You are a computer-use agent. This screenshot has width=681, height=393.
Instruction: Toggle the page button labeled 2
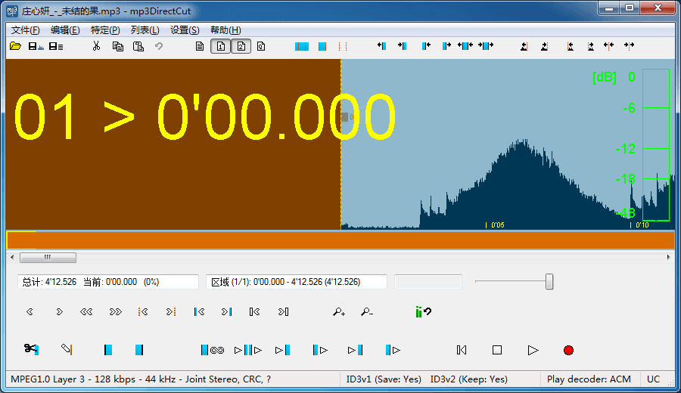241,46
